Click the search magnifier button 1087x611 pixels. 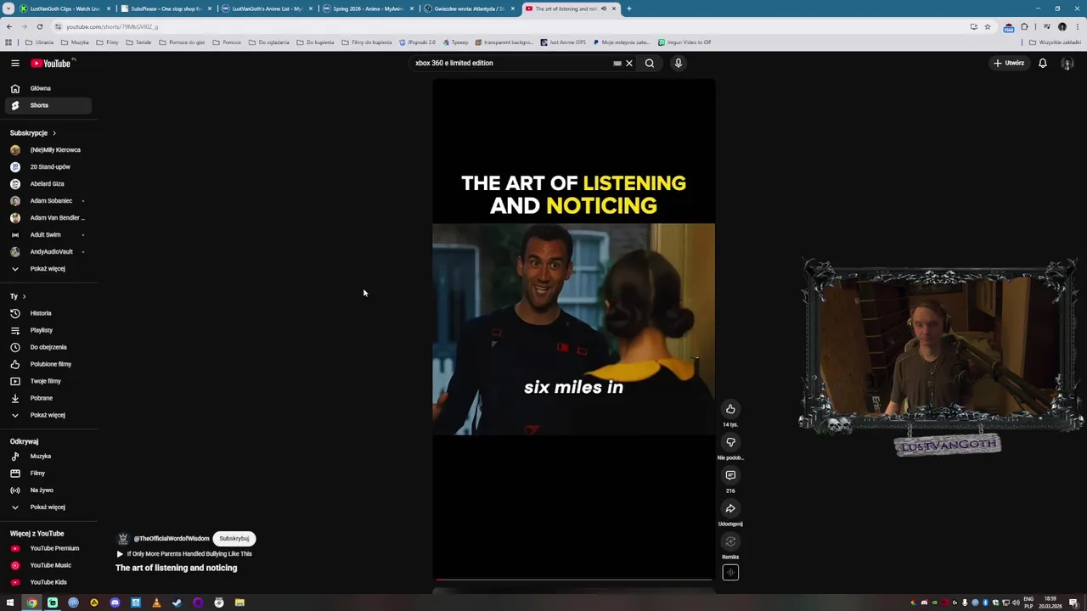point(650,63)
